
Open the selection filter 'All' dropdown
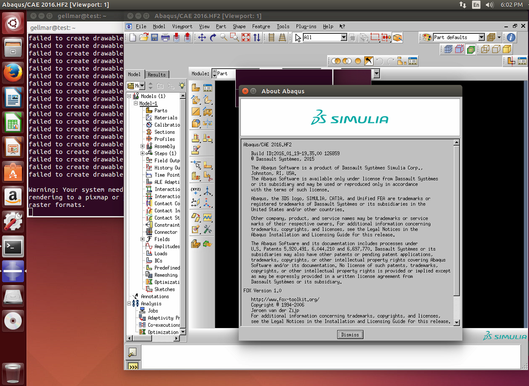(x=343, y=37)
